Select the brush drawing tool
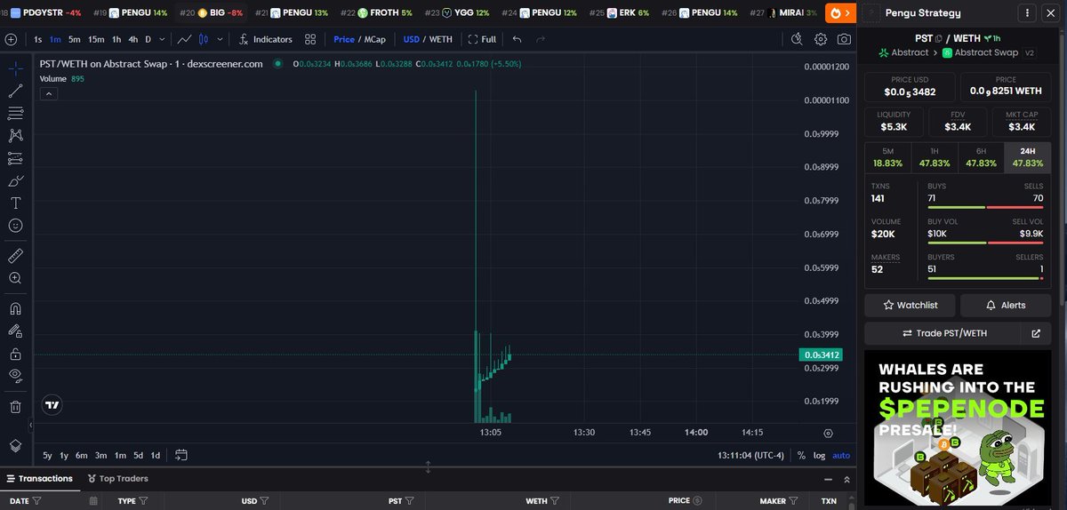This screenshot has width=1067, height=510. (15, 181)
